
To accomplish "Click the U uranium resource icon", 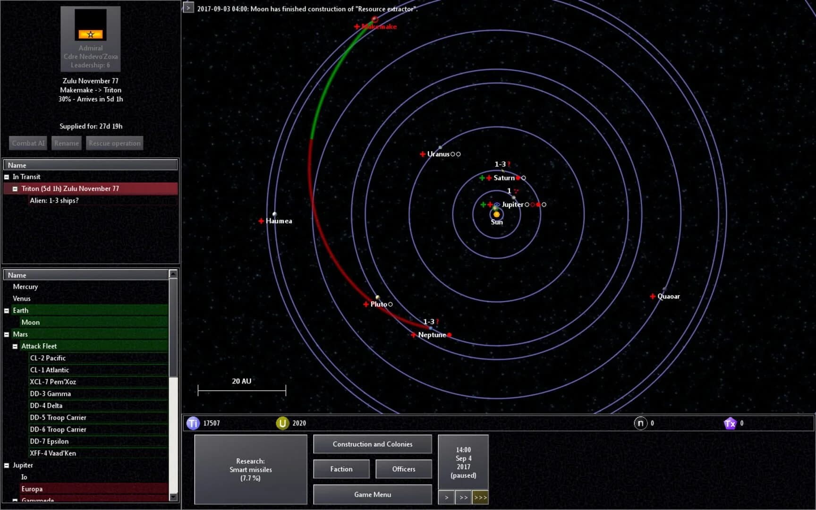I will 282,424.
